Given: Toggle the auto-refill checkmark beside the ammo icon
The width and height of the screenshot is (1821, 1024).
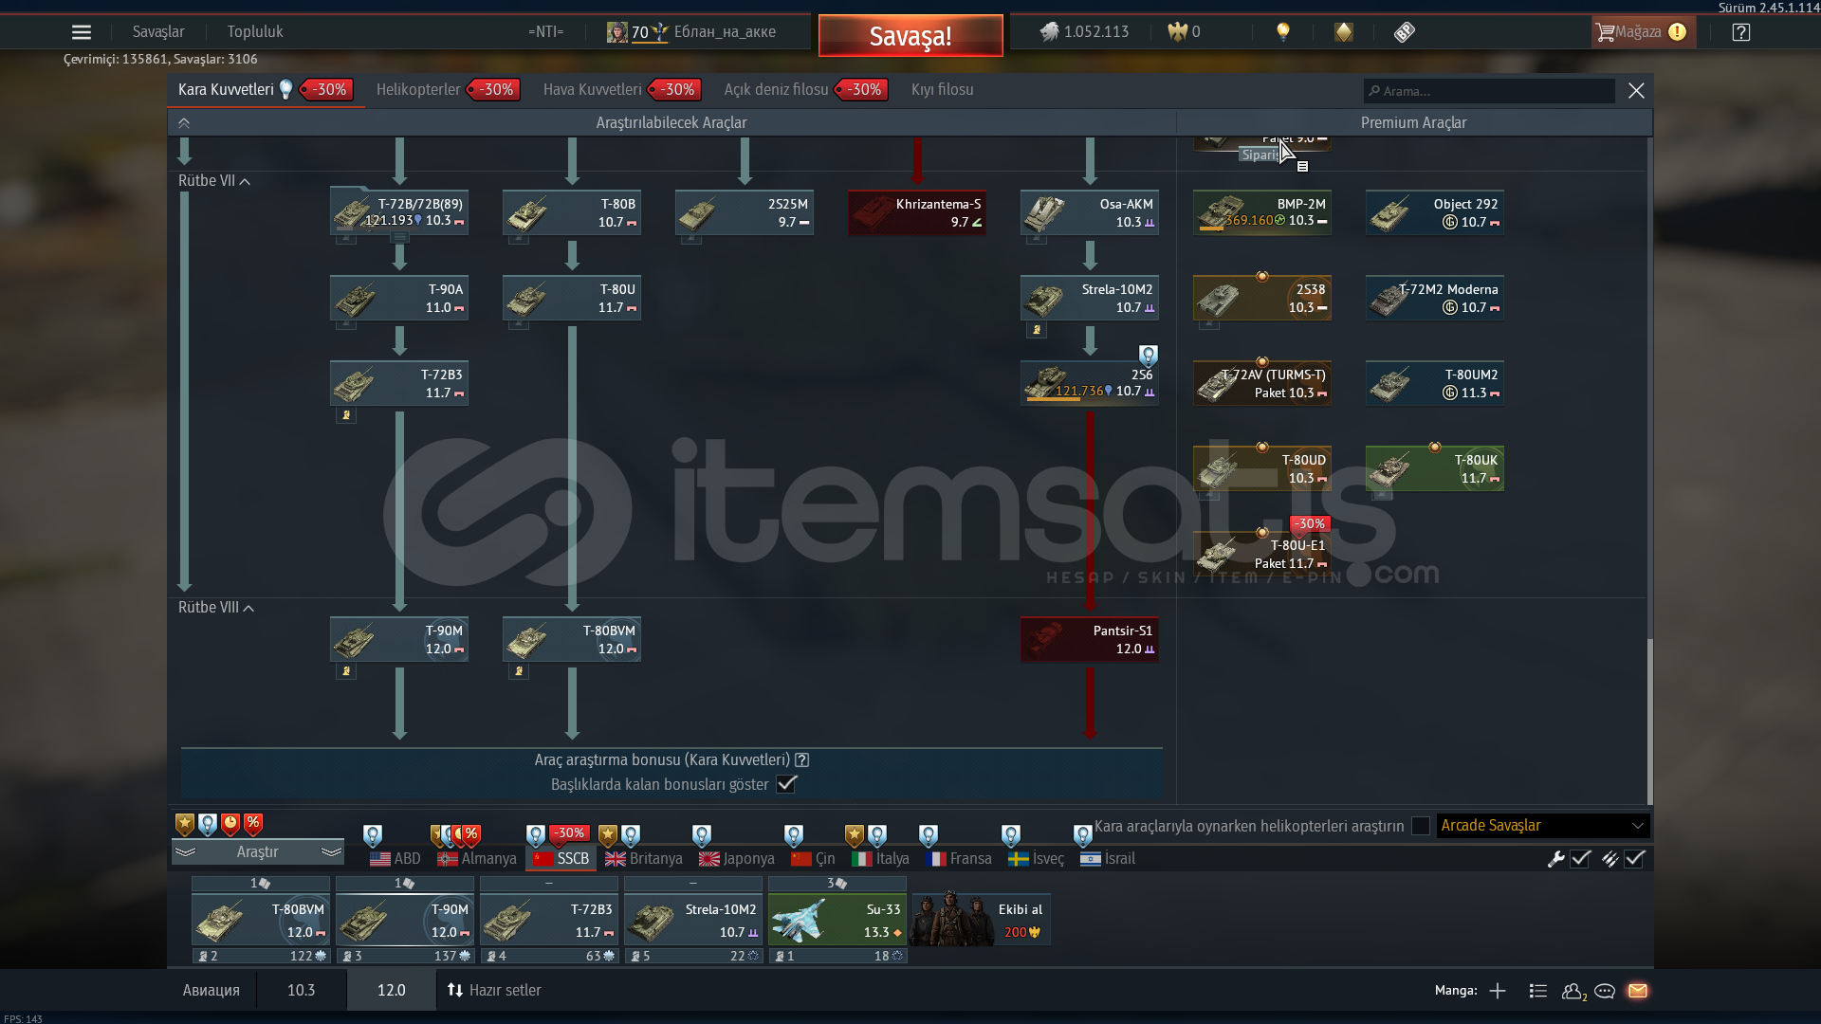Looking at the screenshot, I should coord(1634,859).
